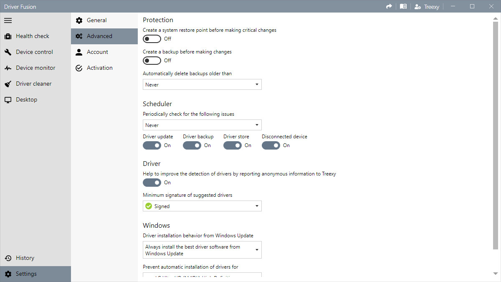Open the Activation settings tab

[99, 68]
